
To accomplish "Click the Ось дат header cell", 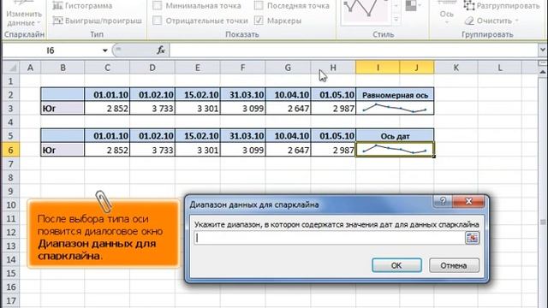I will coord(395,136).
